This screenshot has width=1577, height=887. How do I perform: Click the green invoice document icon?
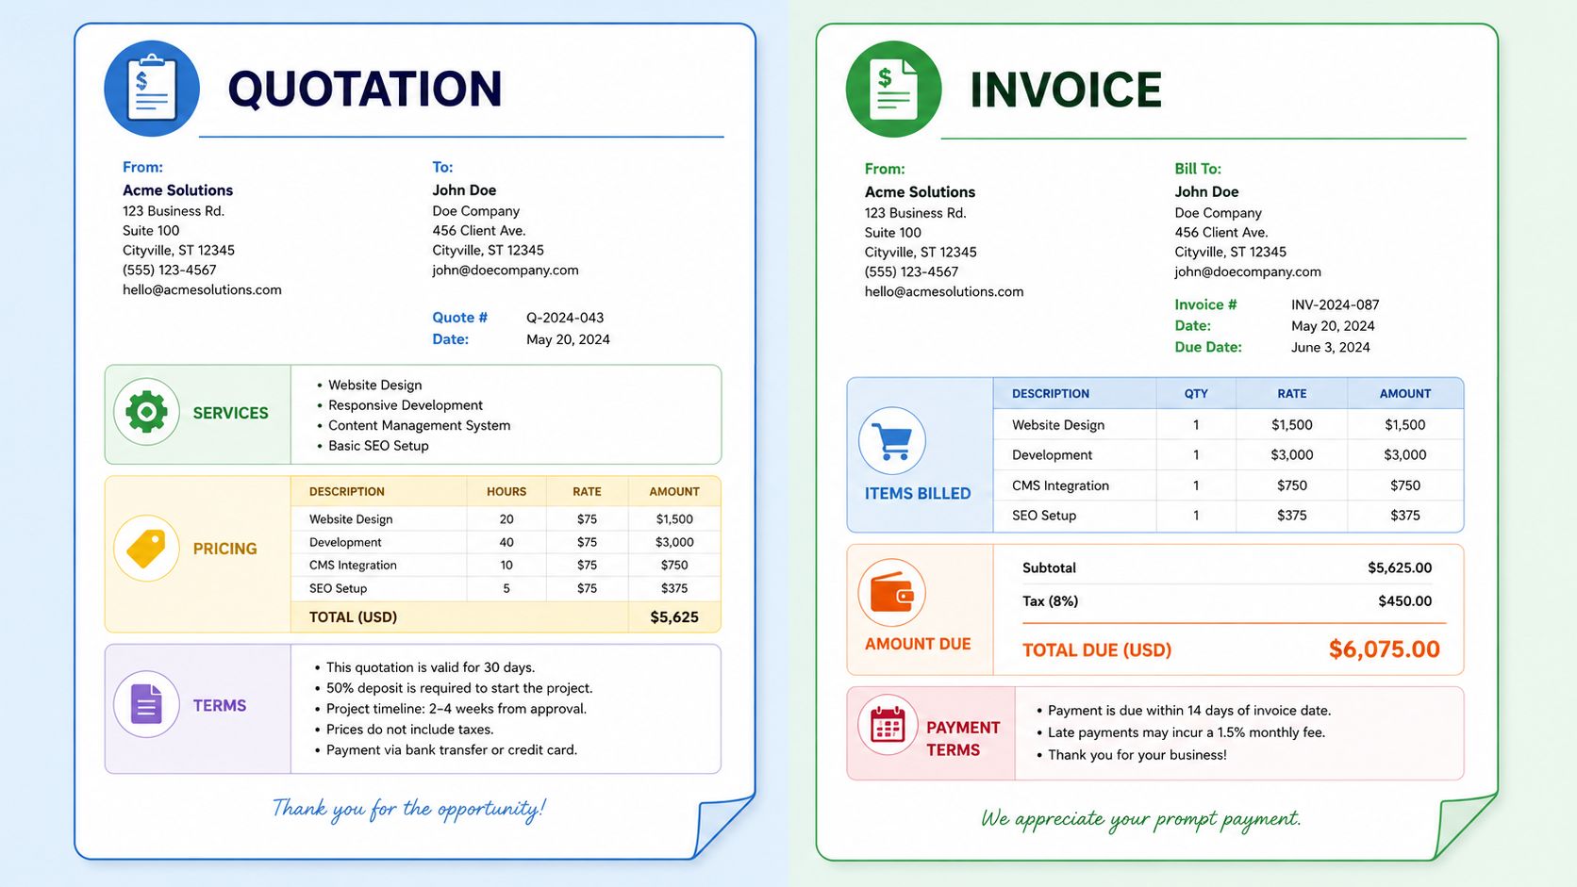tap(893, 90)
